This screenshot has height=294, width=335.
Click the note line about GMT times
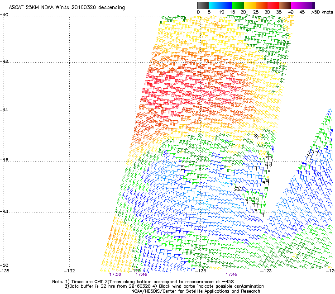[x=143, y=282]
